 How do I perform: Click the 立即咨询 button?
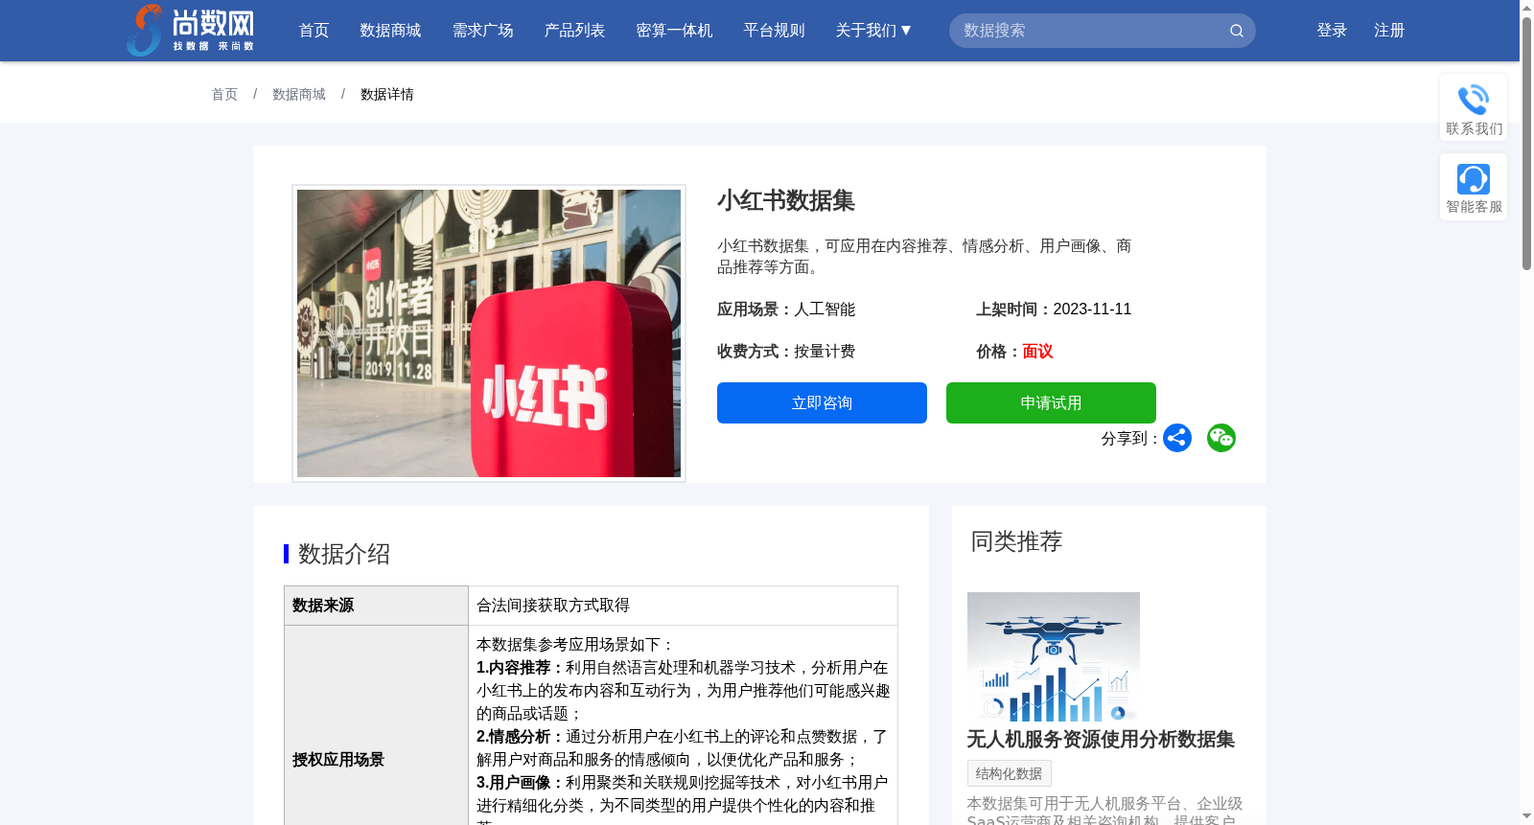click(x=822, y=402)
